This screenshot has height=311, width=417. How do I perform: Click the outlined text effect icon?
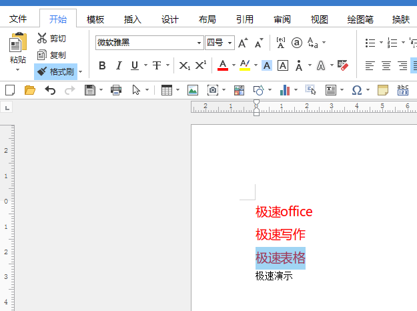pos(321,65)
